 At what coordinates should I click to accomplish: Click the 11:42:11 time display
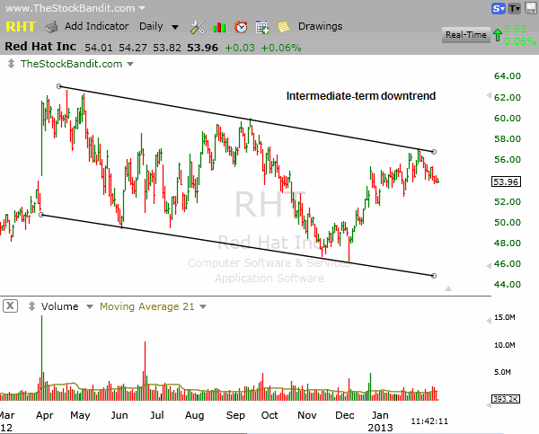click(429, 421)
